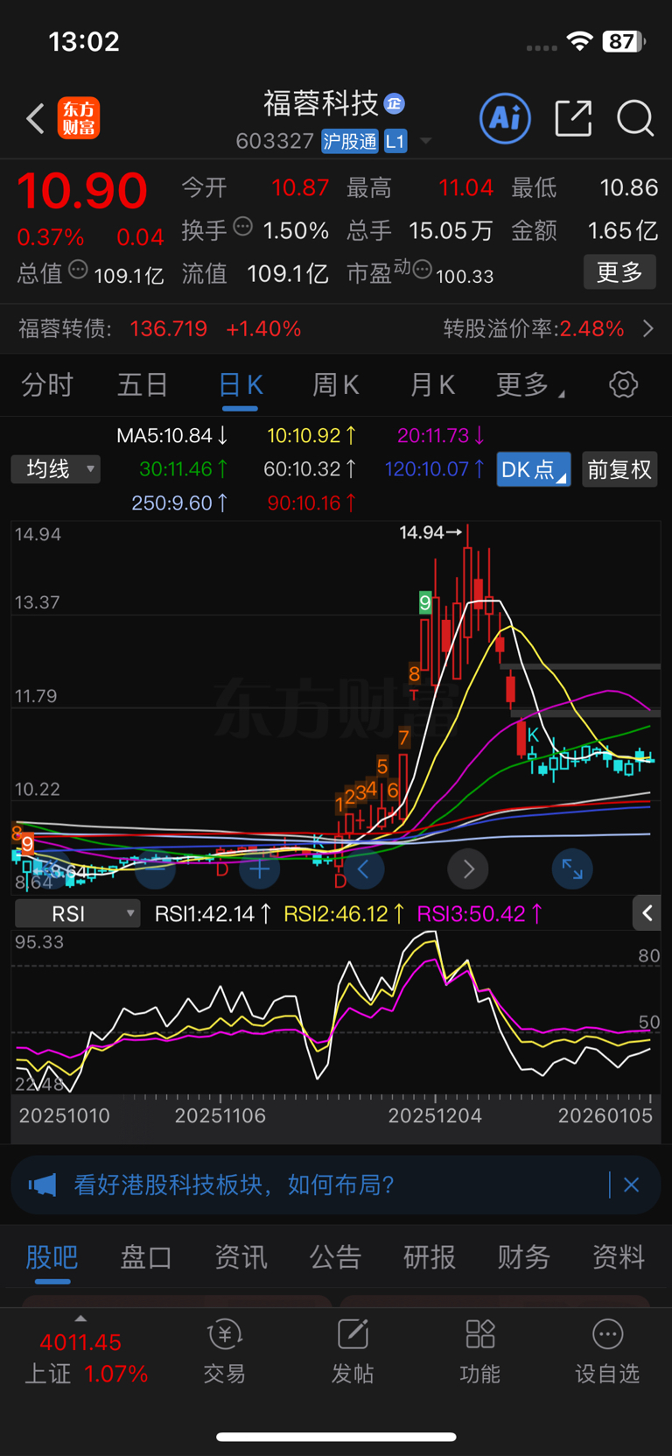Tap 上证 index value 4011.45
672x1456 pixels.
point(80,1342)
